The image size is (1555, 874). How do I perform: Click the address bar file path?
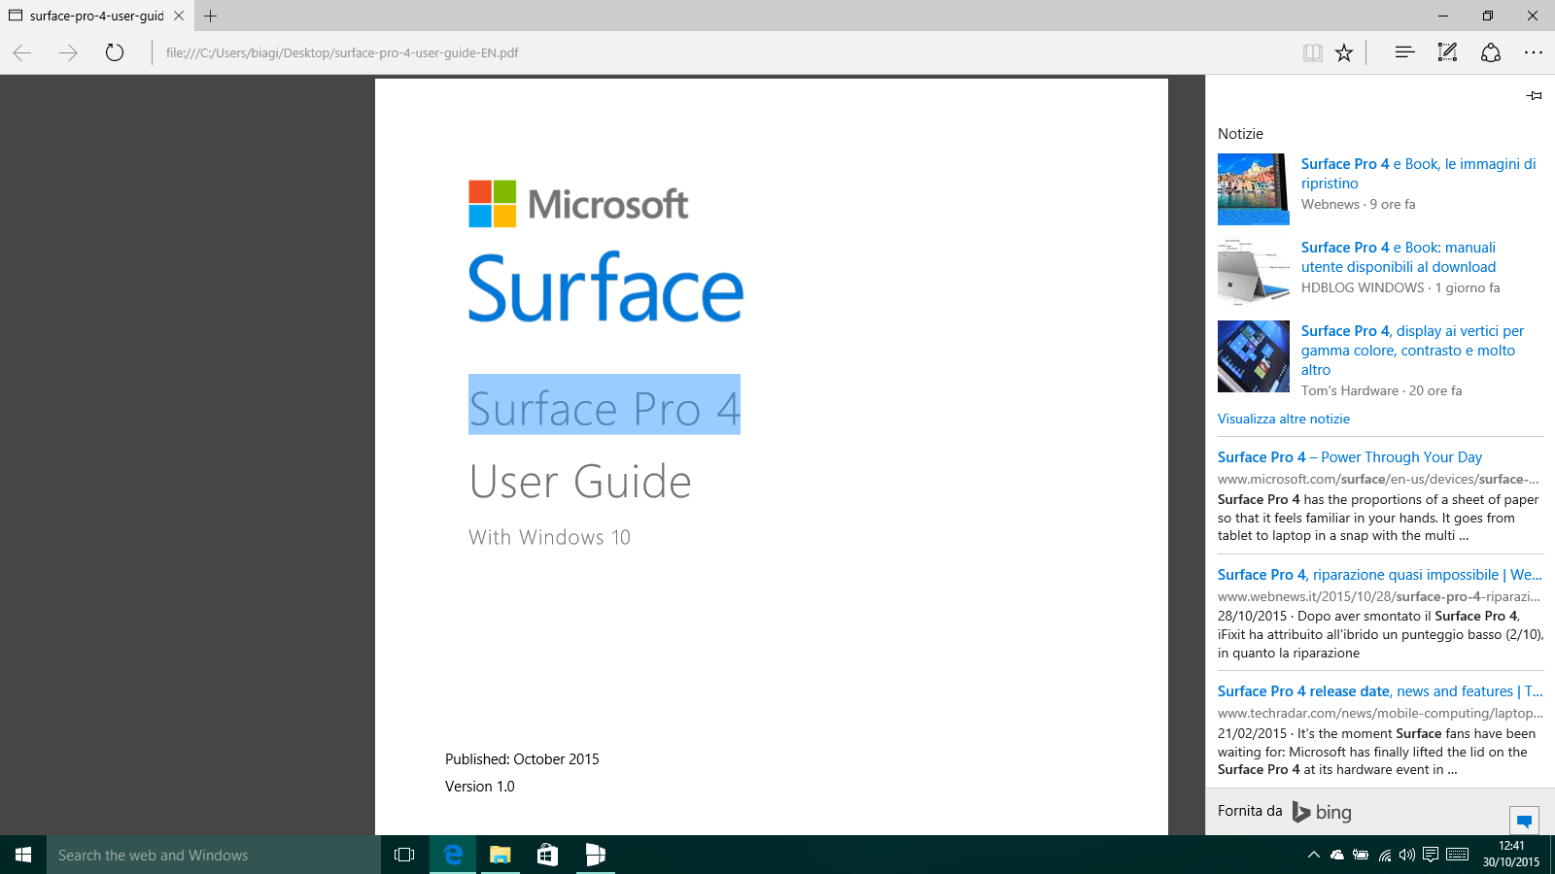(342, 52)
